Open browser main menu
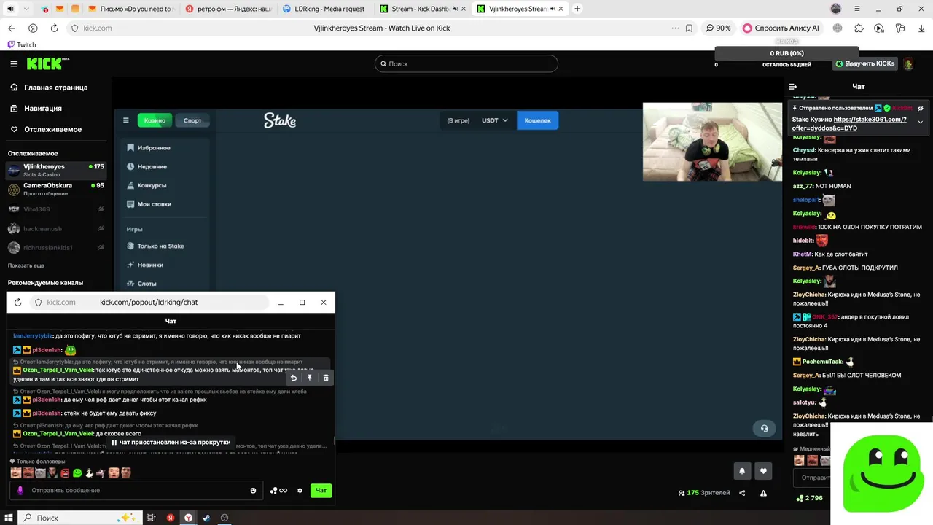This screenshot has width=933, height=525. (857, 9)
